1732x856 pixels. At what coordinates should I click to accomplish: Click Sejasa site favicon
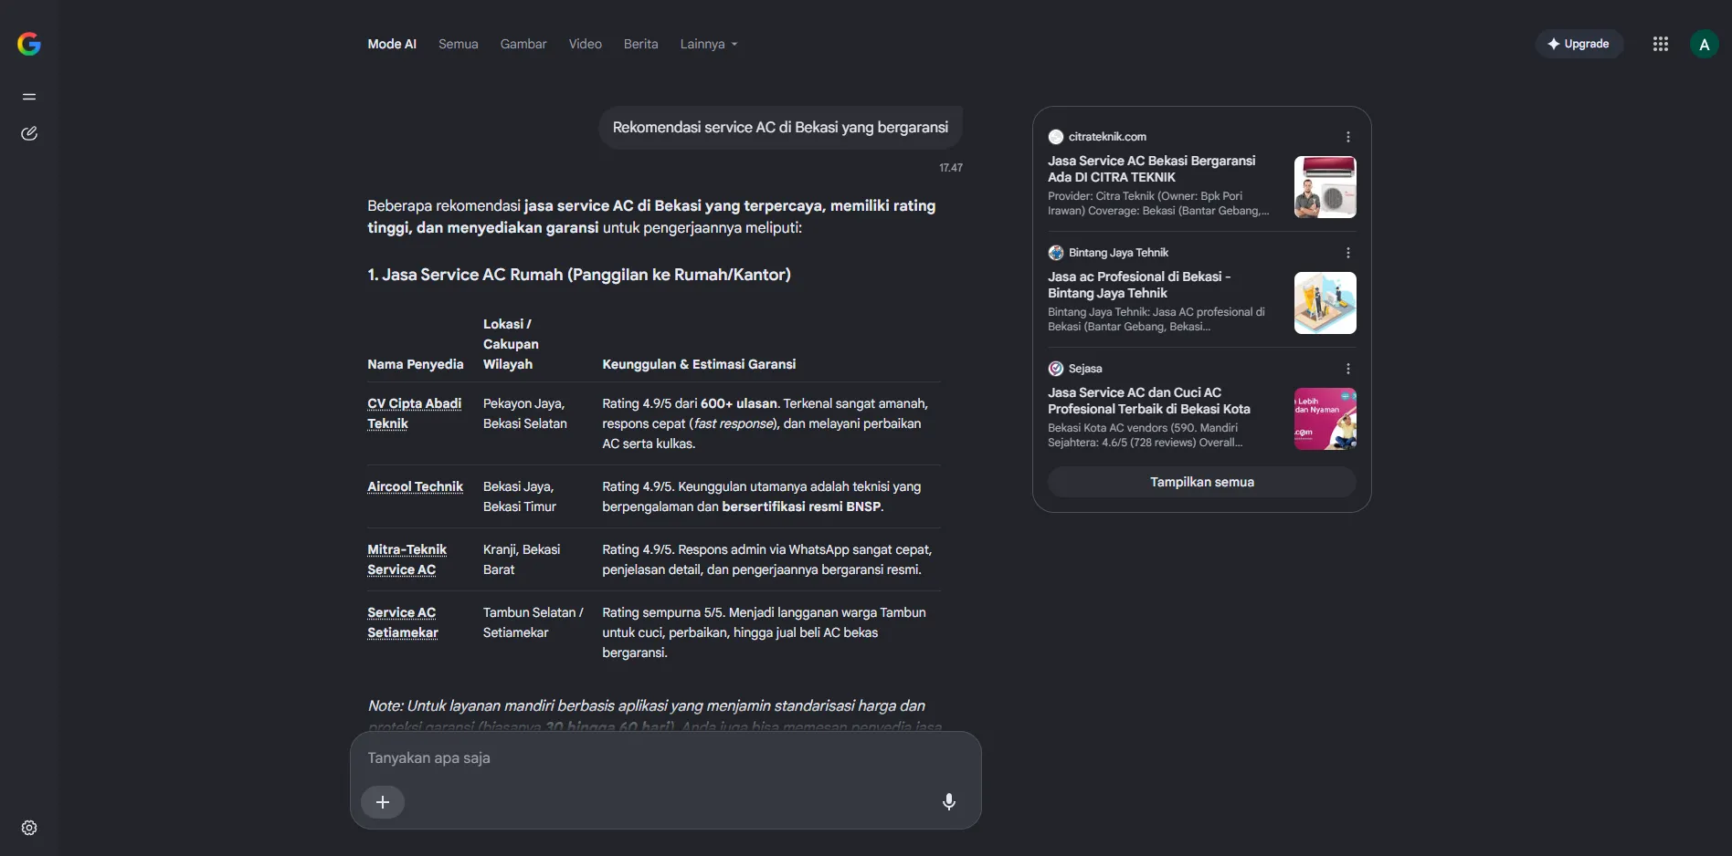click(1056, 369)
